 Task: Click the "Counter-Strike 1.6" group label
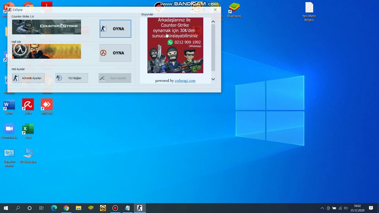(x=23, y=17)
